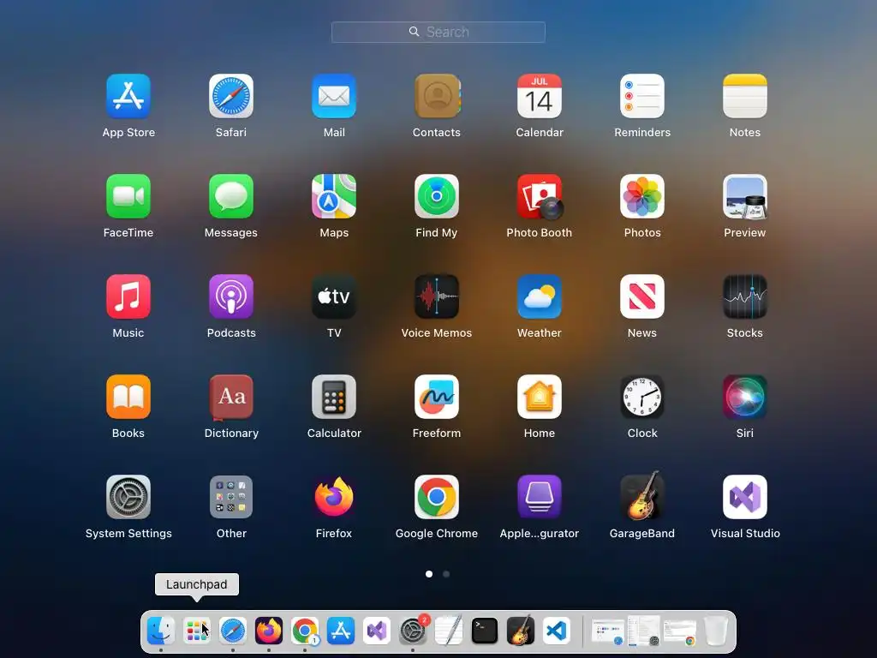877x658 pixels.
Task: Open the Preview app
Action: [x=745, y=196]
